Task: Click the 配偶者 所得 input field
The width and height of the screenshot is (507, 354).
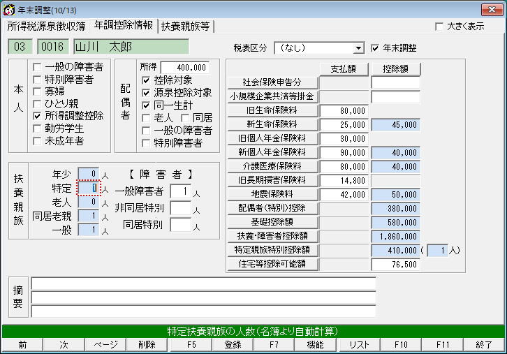Action: click(184, 68)
